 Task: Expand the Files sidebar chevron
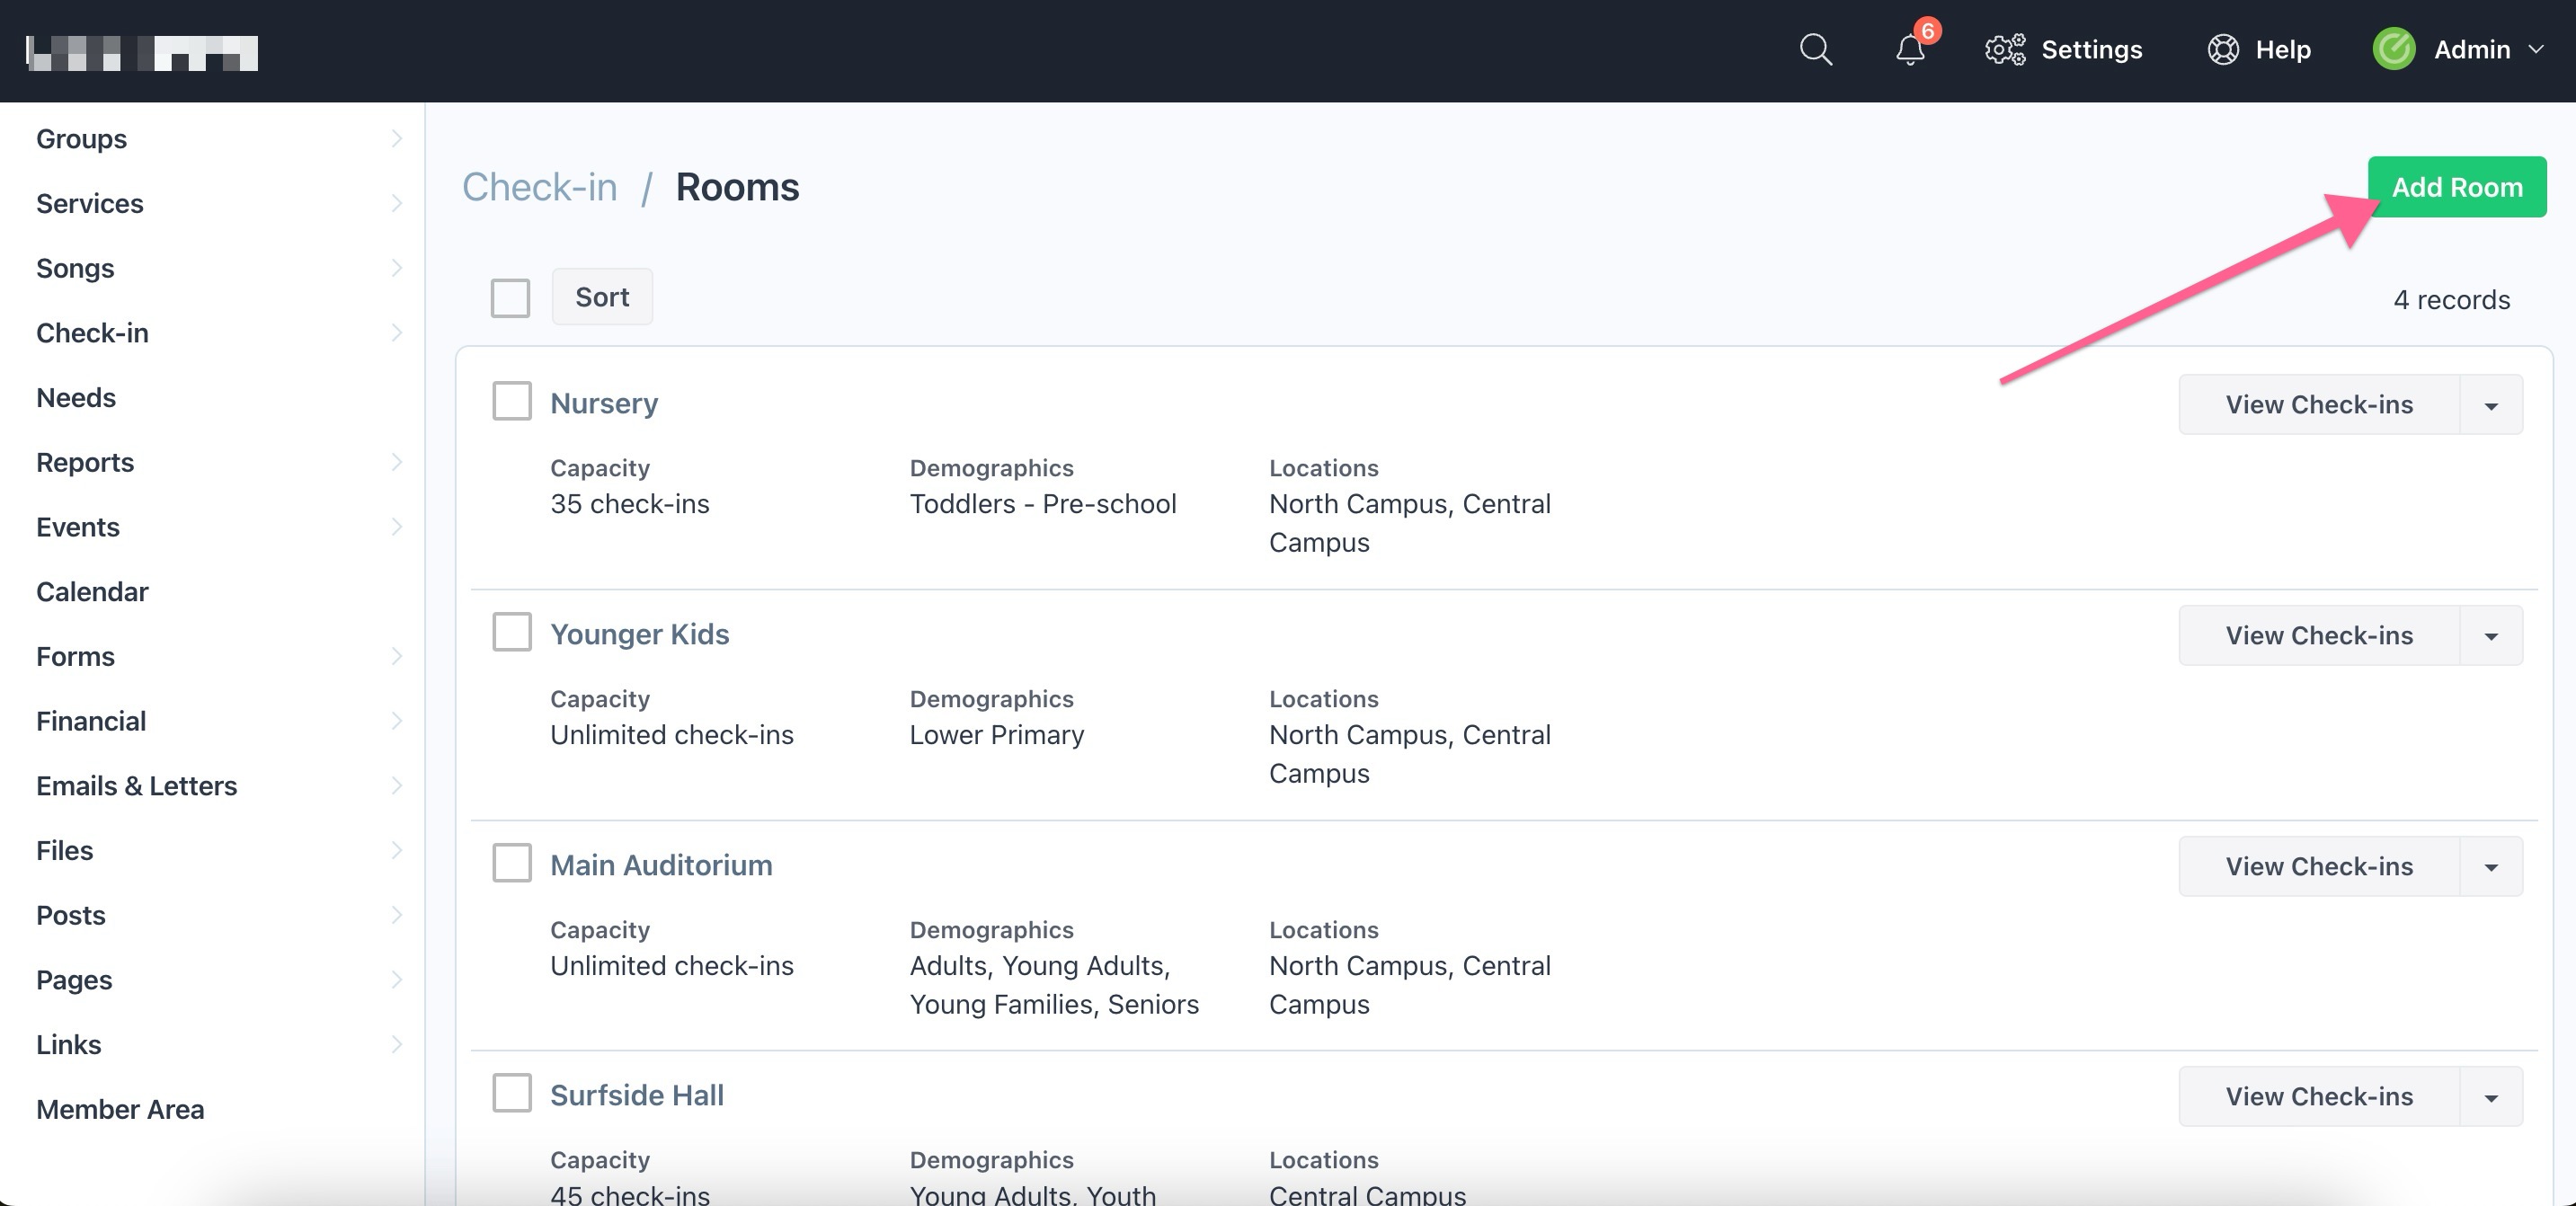(396, 850)
